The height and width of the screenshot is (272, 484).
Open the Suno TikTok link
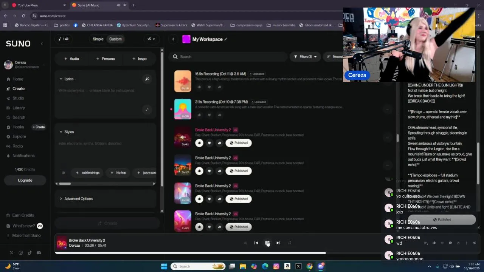pos(29,253)
